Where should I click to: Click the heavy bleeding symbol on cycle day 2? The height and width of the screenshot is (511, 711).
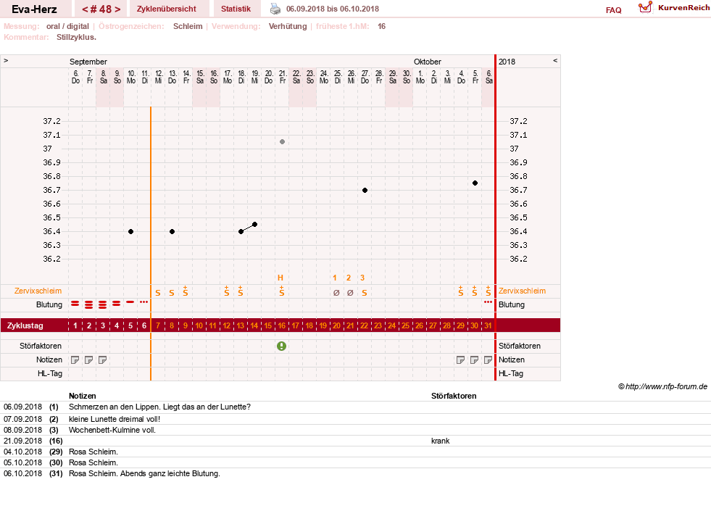coord(89,304)
